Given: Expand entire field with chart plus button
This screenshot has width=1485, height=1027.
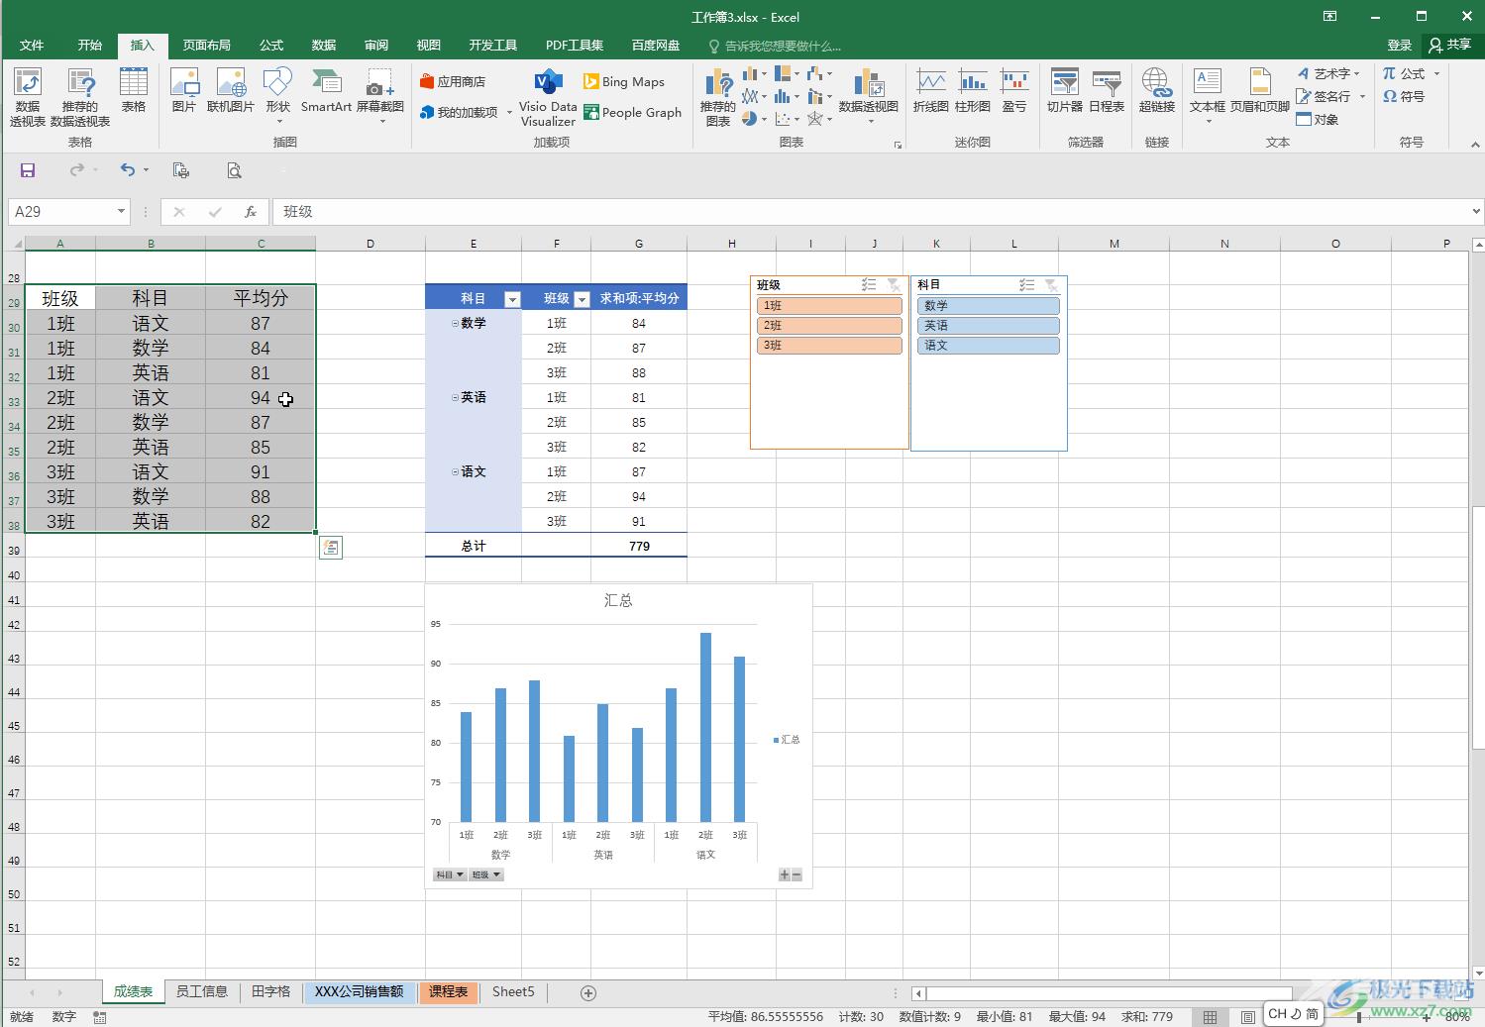Looking at the screenshot, I should click(785, 874).
